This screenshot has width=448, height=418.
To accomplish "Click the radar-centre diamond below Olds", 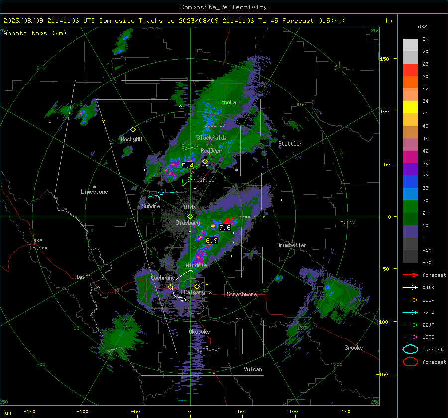I will pyautogui.click(x=190, y=217).
